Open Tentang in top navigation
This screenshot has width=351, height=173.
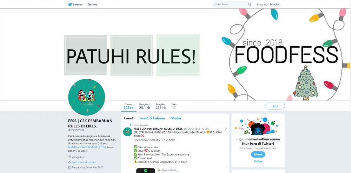pos(92,5)
